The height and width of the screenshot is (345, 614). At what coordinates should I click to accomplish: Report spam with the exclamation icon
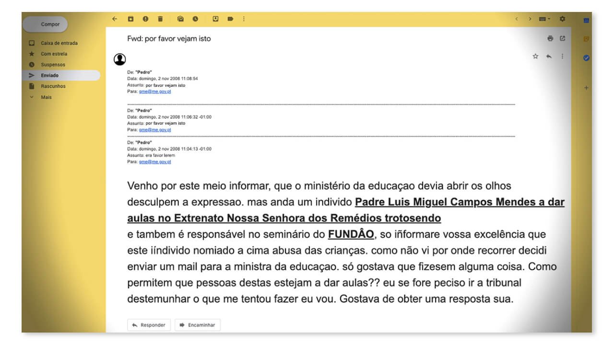tap(145, 19)
